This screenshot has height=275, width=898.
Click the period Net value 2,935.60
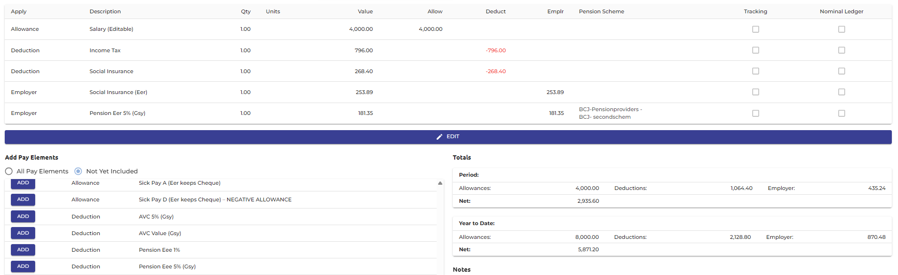(x=588, y=201)
